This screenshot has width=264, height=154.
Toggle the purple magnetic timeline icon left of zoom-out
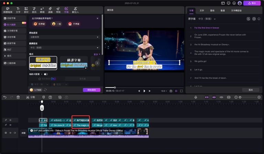(214, 97)
